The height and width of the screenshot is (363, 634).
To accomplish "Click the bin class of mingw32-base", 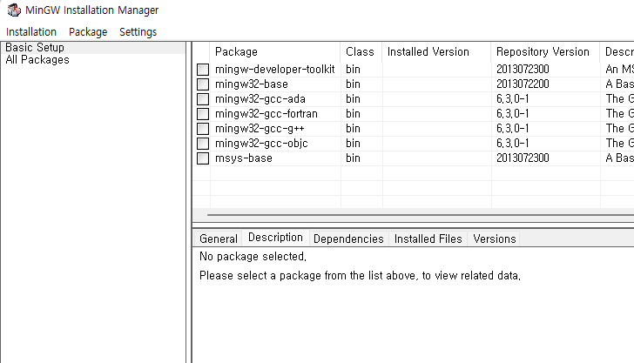I will [353, 84].
